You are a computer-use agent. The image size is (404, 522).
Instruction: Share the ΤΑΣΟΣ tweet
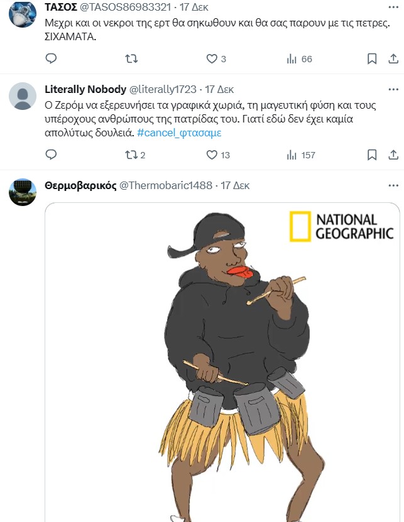393,58
